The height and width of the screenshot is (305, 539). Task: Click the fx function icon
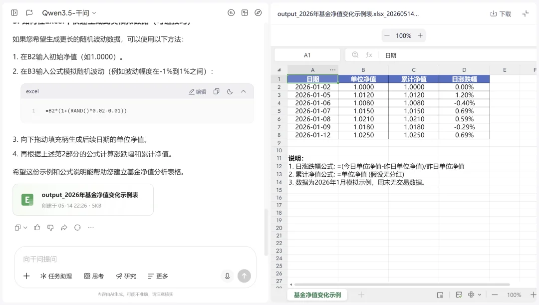[369, 55]
